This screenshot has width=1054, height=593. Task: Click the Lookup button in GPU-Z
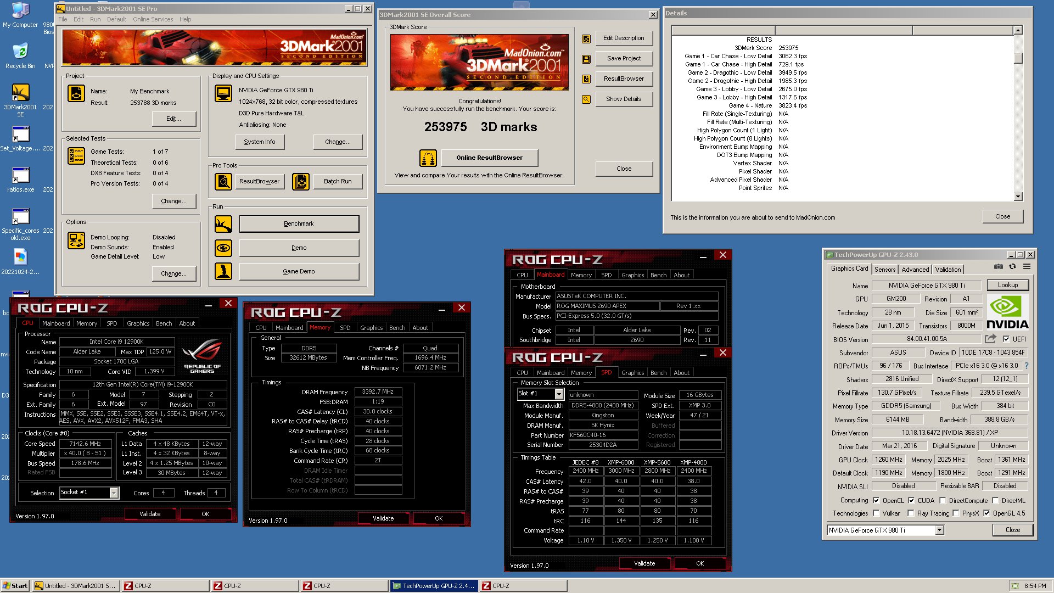tap(1008, 285)
